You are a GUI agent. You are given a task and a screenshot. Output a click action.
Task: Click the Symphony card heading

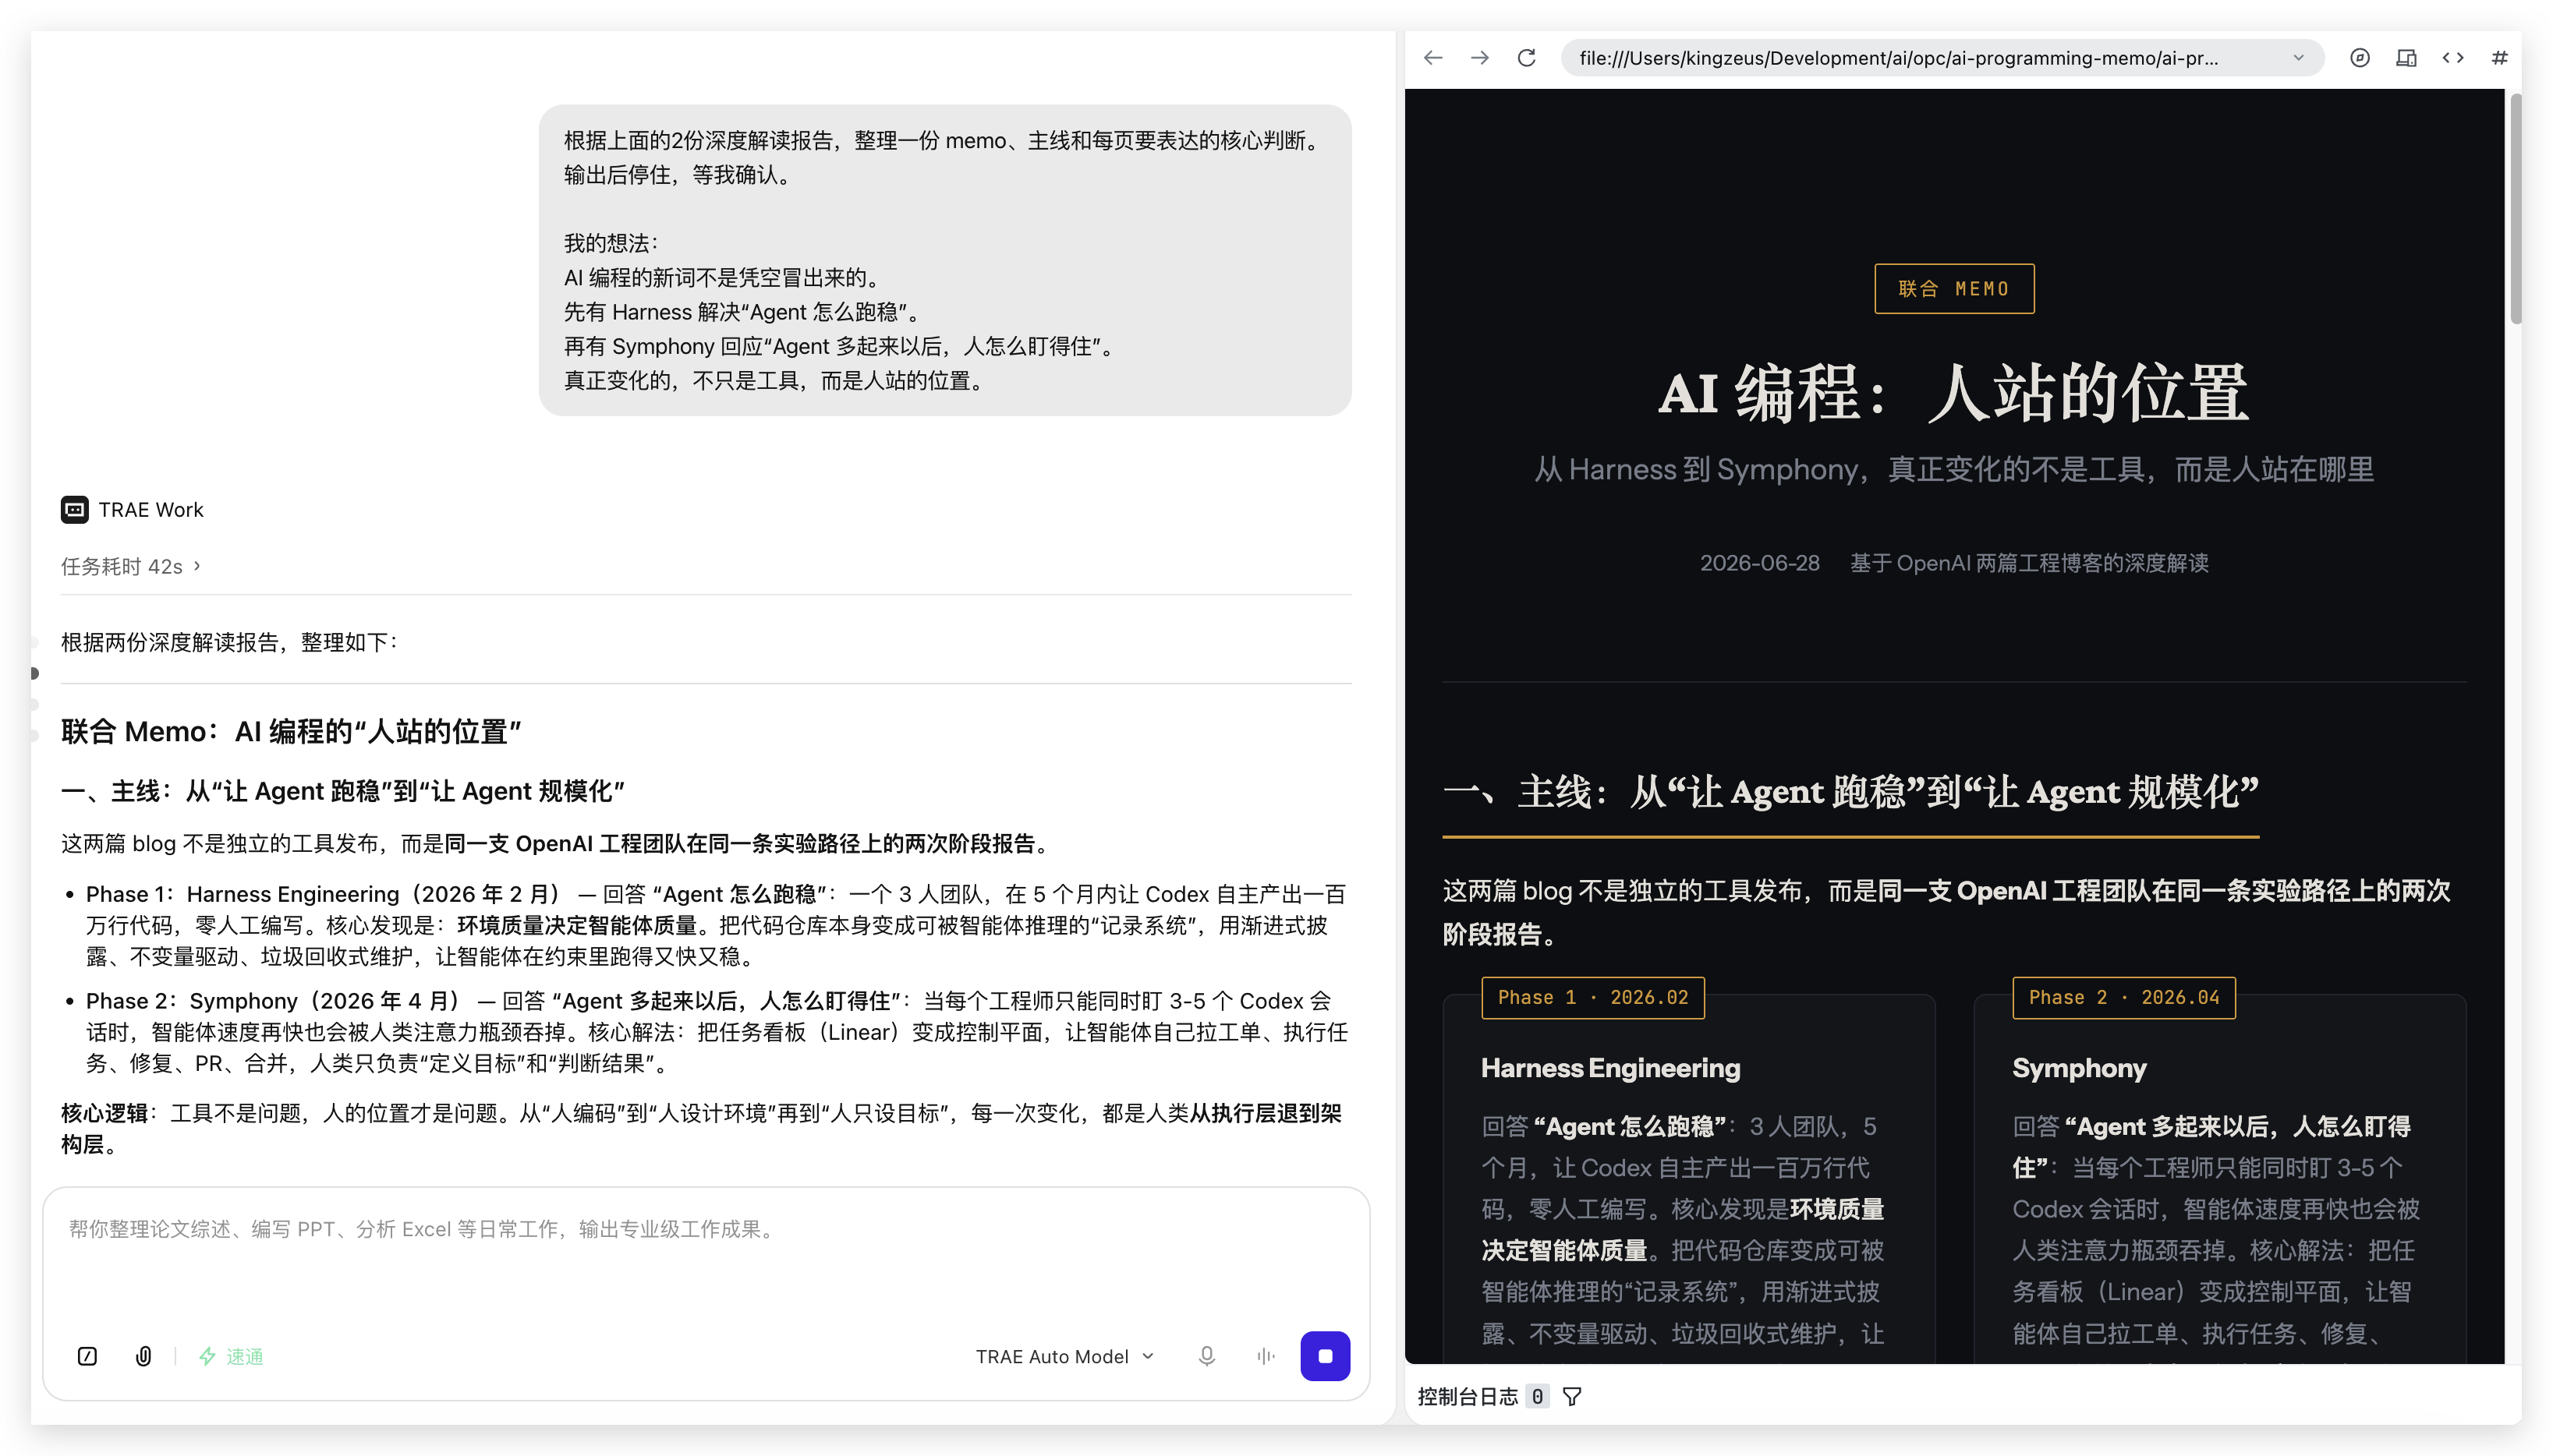point(2079,1068)
